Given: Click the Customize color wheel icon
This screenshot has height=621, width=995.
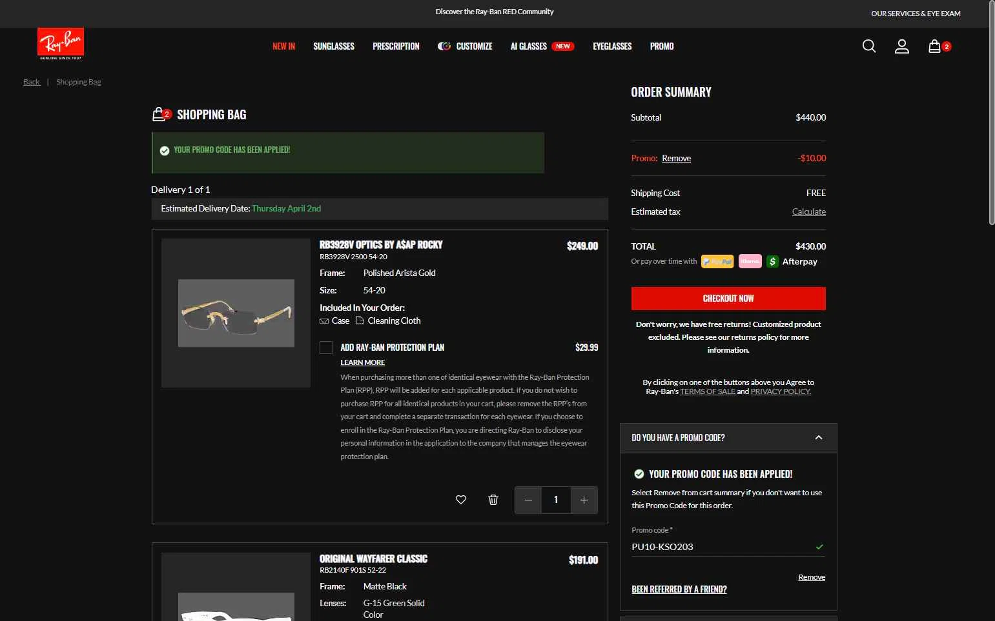Looking at the screenshot, I should point(444,46).
